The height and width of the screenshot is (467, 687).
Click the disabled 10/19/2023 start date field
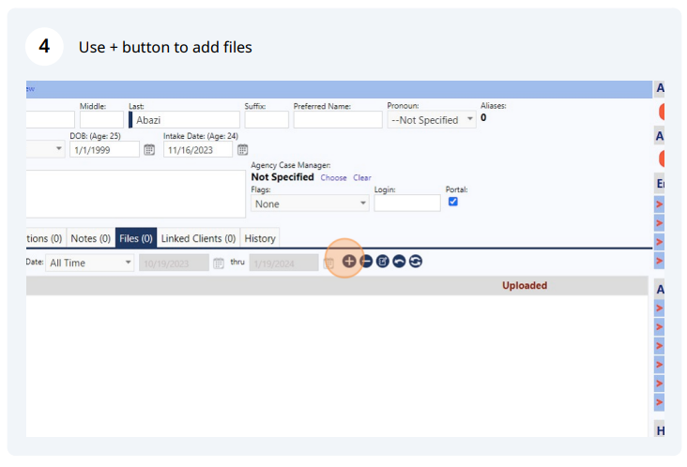pos(174,264)
